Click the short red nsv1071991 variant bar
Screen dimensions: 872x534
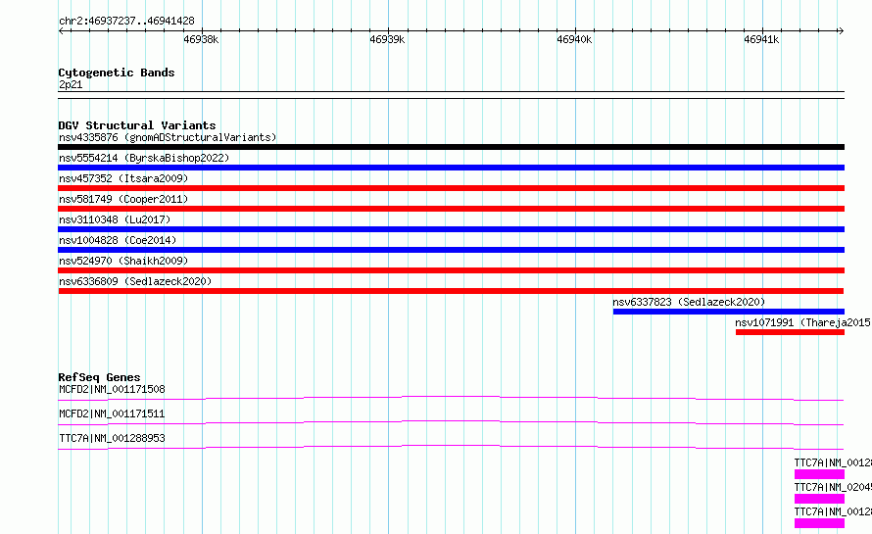[x=790, y=332]
